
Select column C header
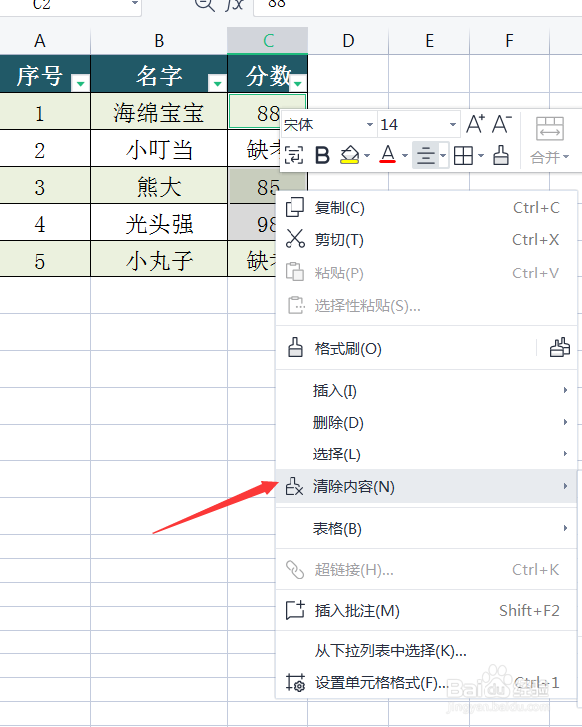coord(268,41)
